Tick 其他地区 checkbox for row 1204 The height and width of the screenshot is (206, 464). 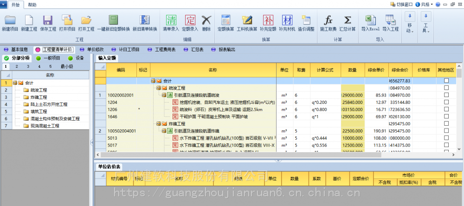pos(446,102)
